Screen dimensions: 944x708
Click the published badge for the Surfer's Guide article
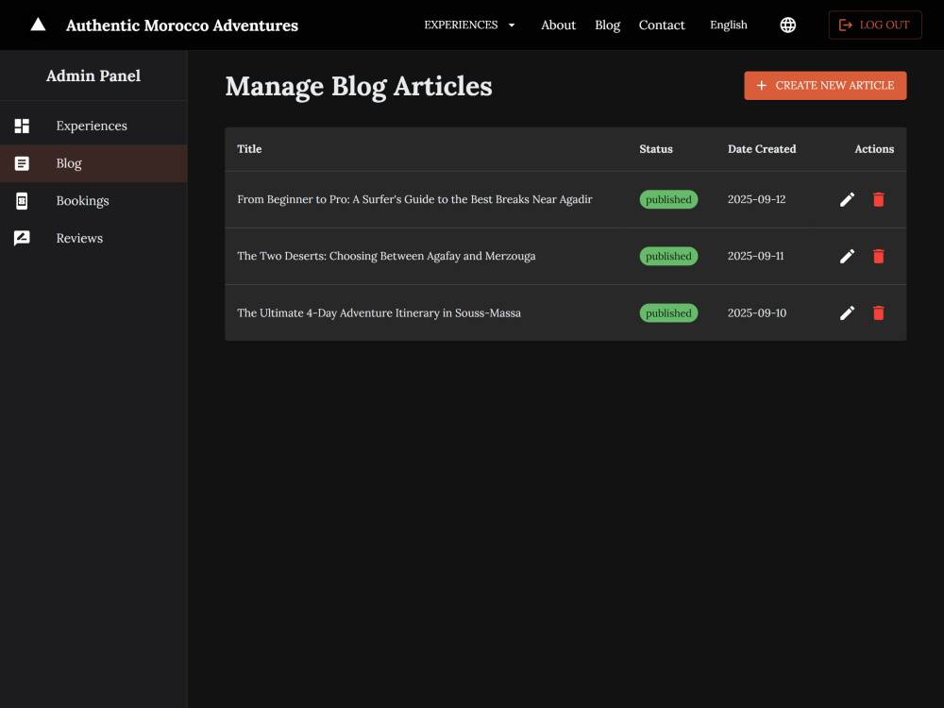click(668, 199)
